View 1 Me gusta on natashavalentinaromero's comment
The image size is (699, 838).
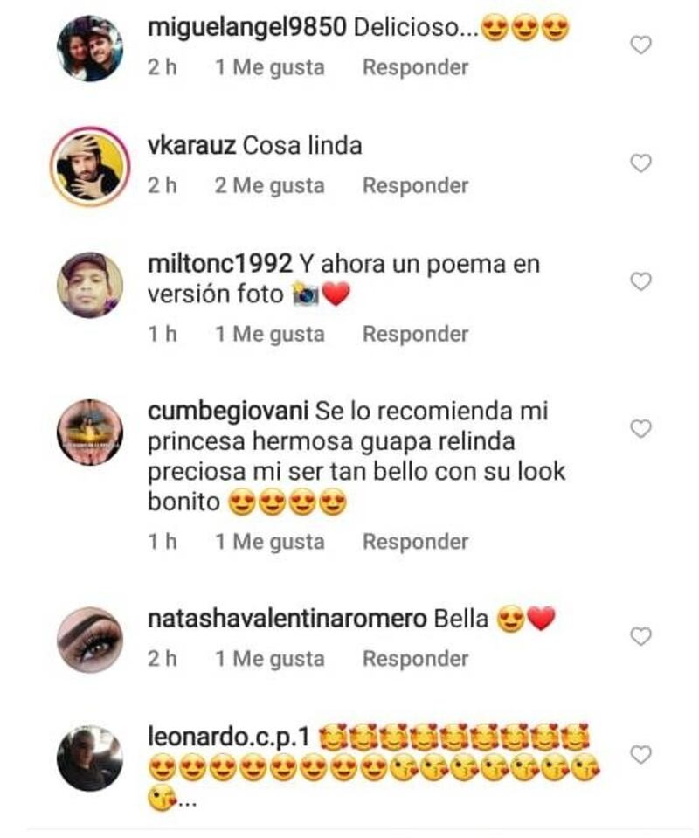[x=270, y=659]
